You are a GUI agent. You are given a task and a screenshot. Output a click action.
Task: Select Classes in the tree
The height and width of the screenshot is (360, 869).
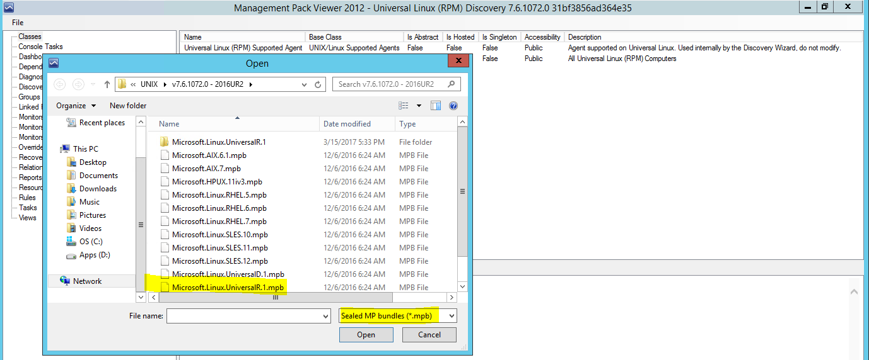(x=30, y=37)
